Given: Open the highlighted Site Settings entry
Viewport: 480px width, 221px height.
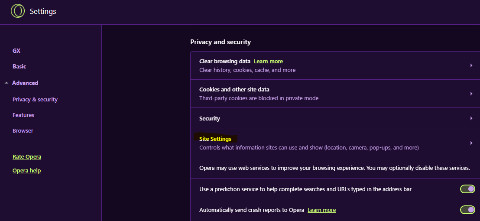Looking at the screenshot, I should (215, 139).
